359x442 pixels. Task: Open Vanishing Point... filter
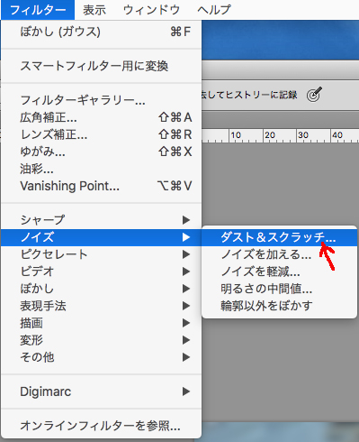[x=101, y=186]
